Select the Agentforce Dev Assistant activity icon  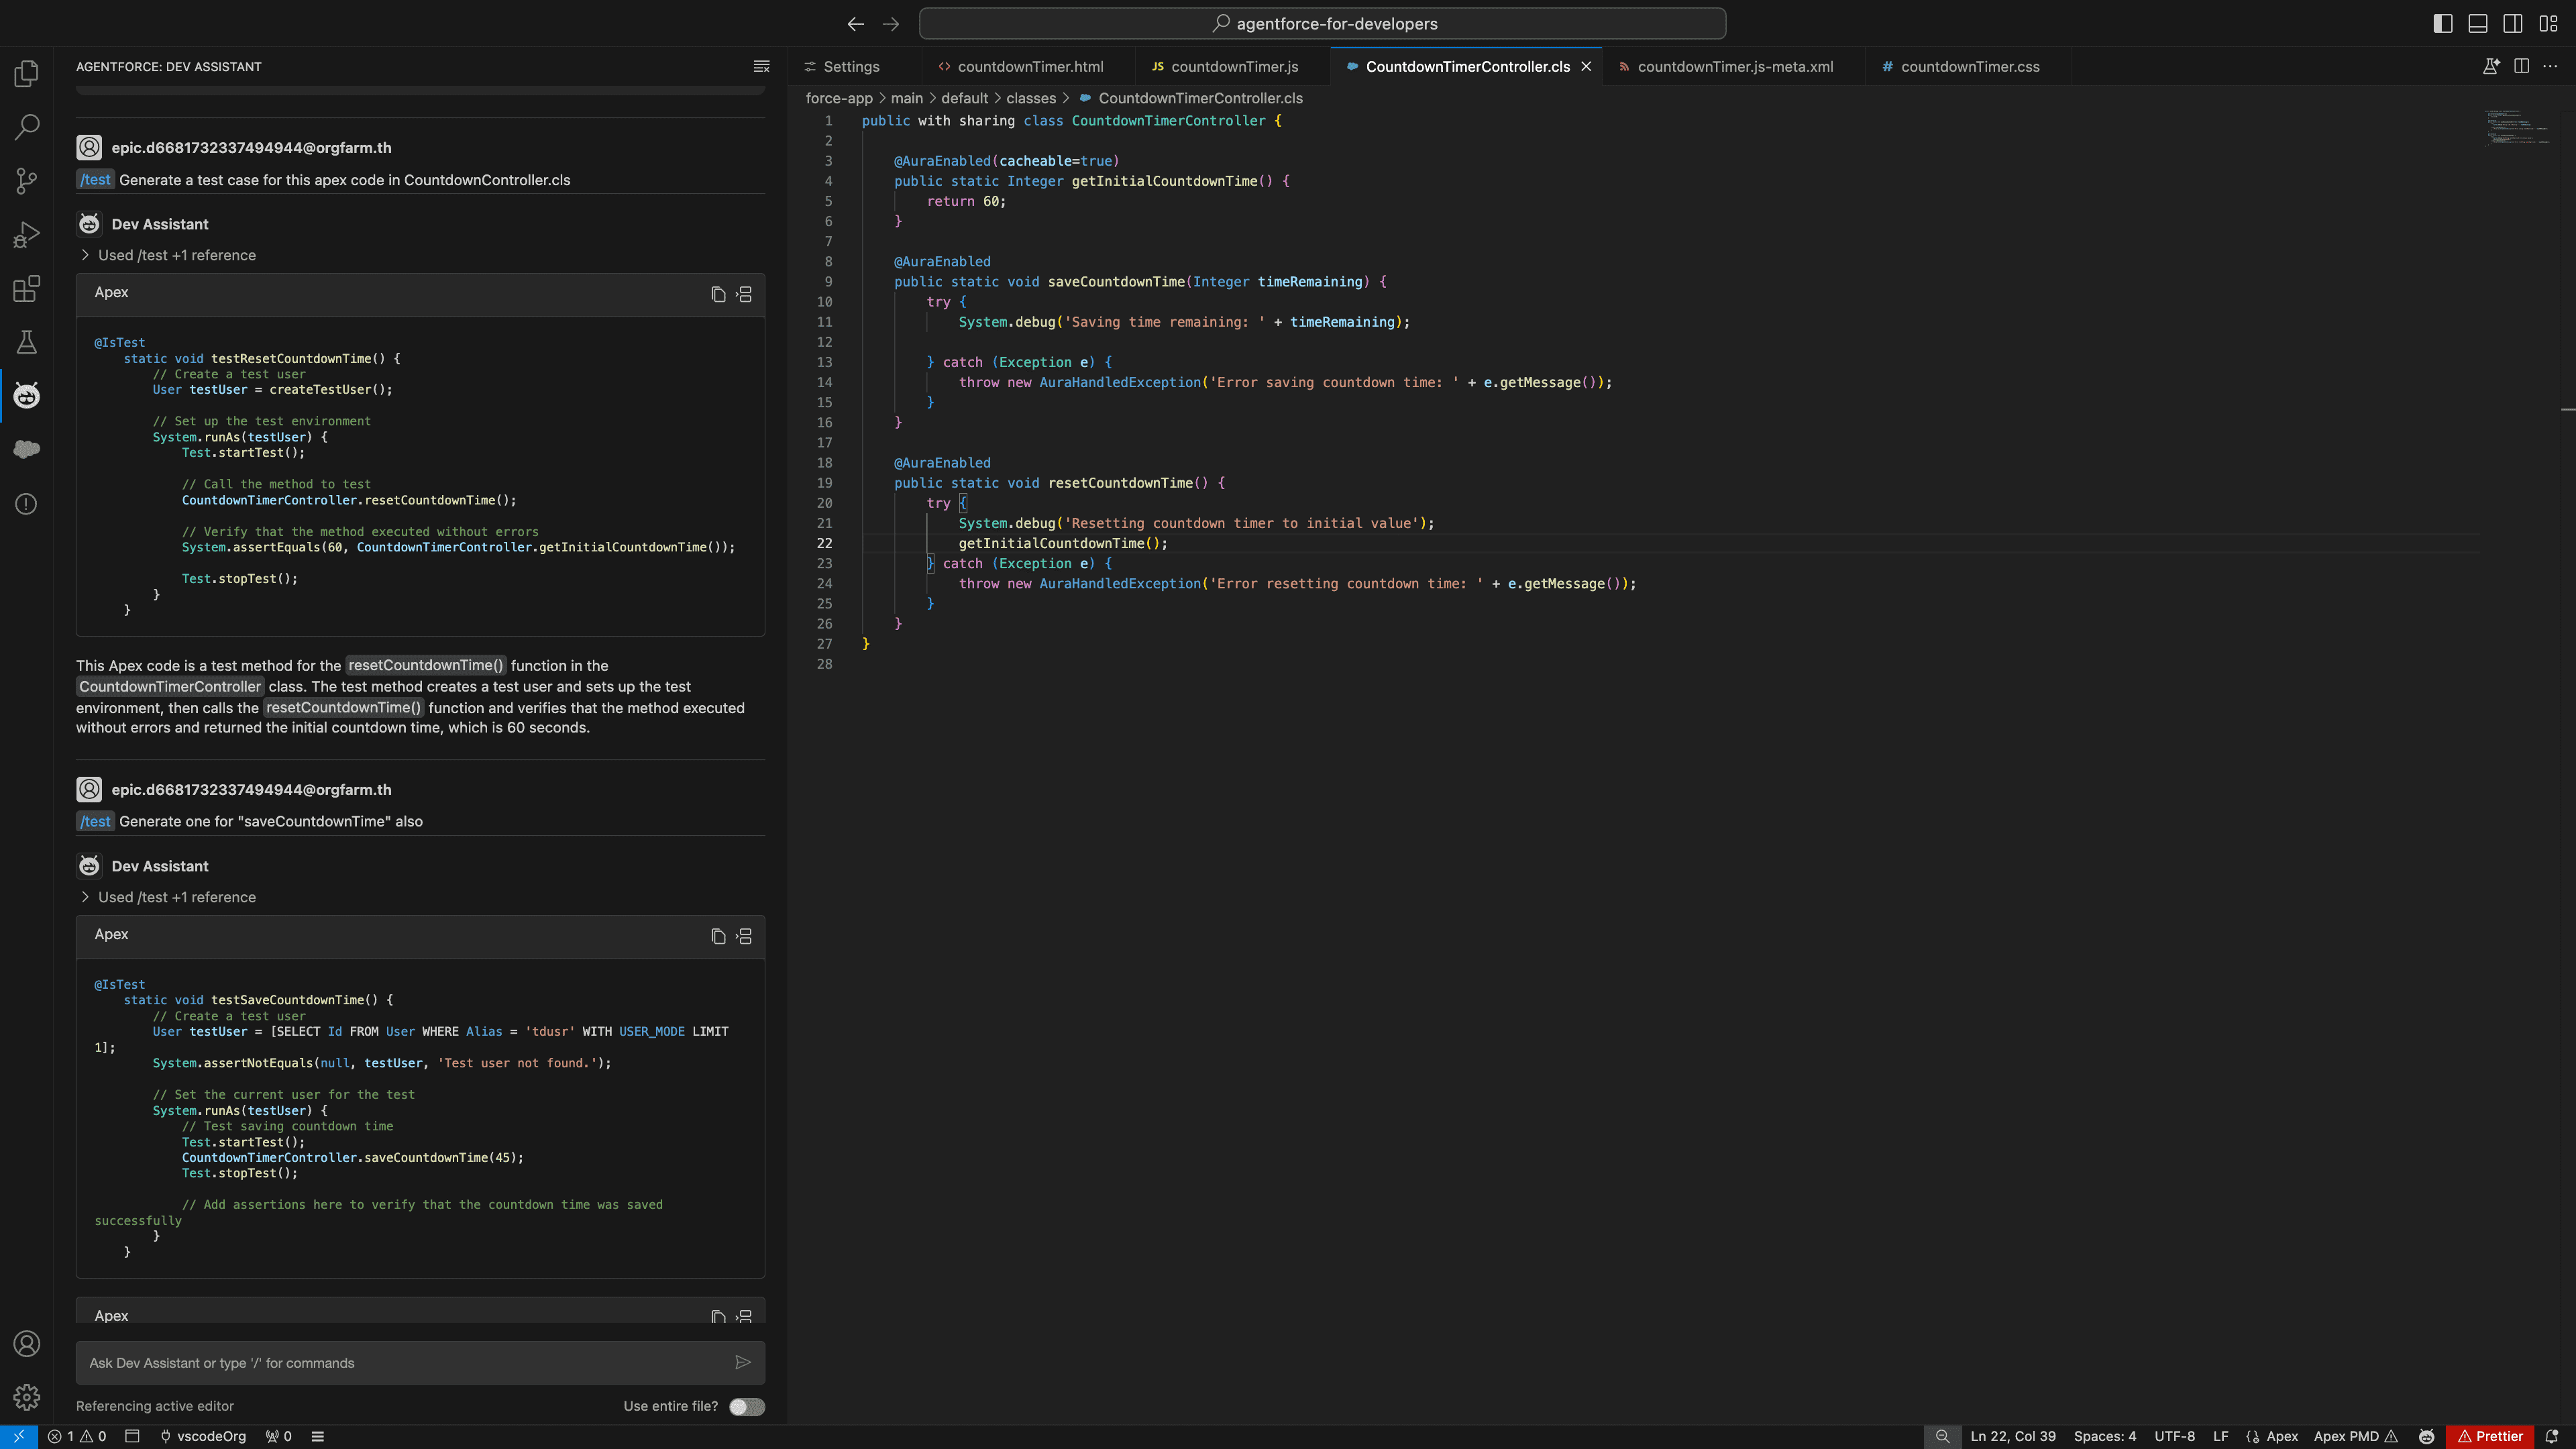(27, 396)
